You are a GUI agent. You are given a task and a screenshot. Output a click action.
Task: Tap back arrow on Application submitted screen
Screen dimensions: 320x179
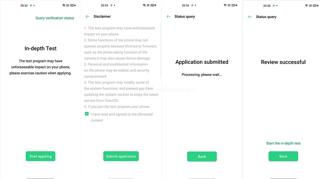(x=168, y=17)
